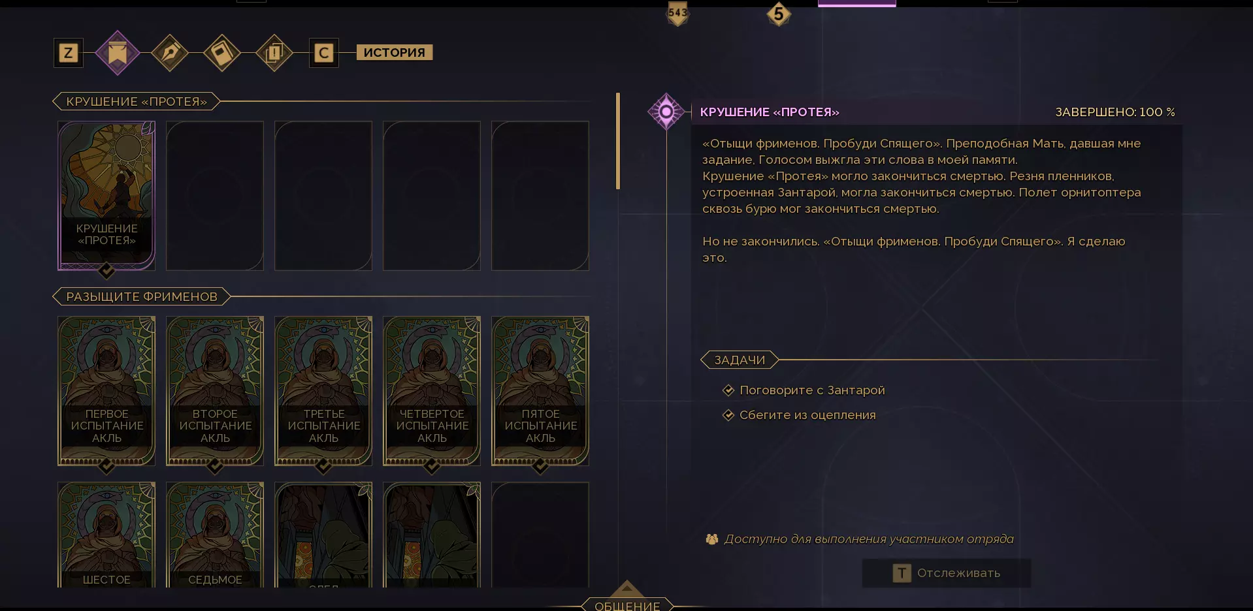The image size is (1253, 611).
Task: Click the badge icon showing 543
Action: point(677,13)
